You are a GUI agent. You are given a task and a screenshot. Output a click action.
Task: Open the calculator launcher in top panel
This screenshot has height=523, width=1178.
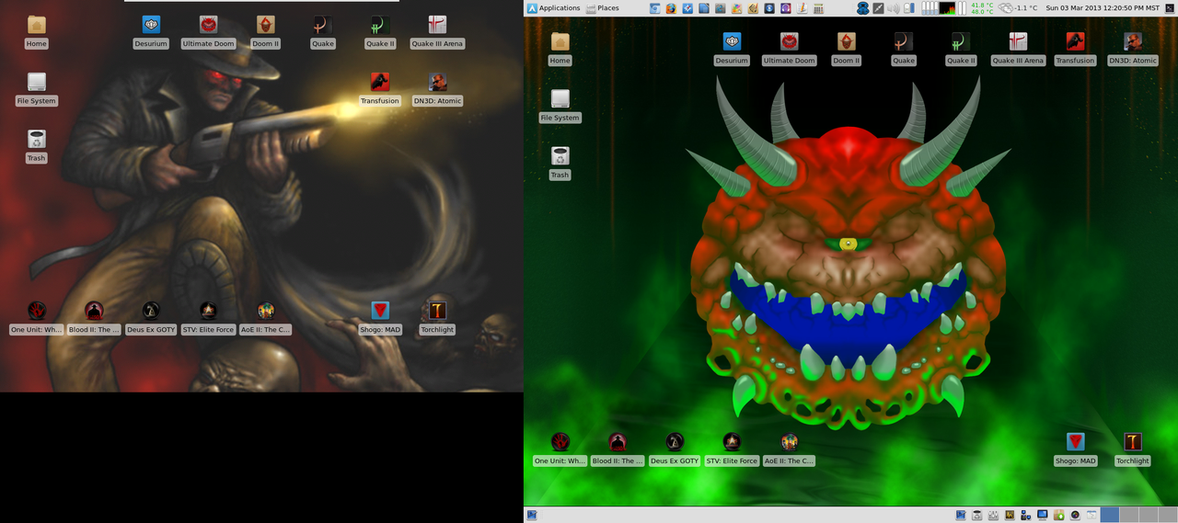point(818,8)
